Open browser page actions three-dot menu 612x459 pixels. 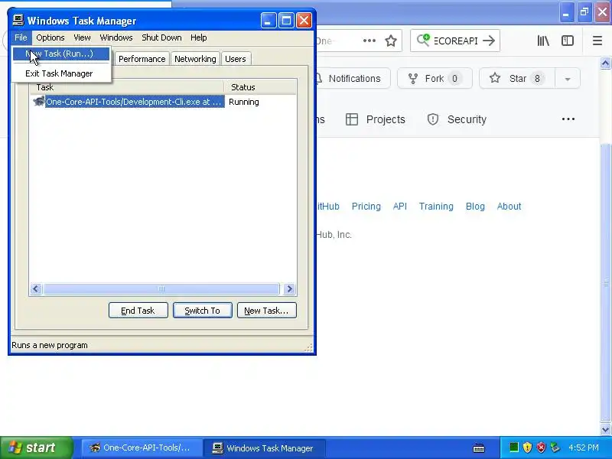(369, 41)
